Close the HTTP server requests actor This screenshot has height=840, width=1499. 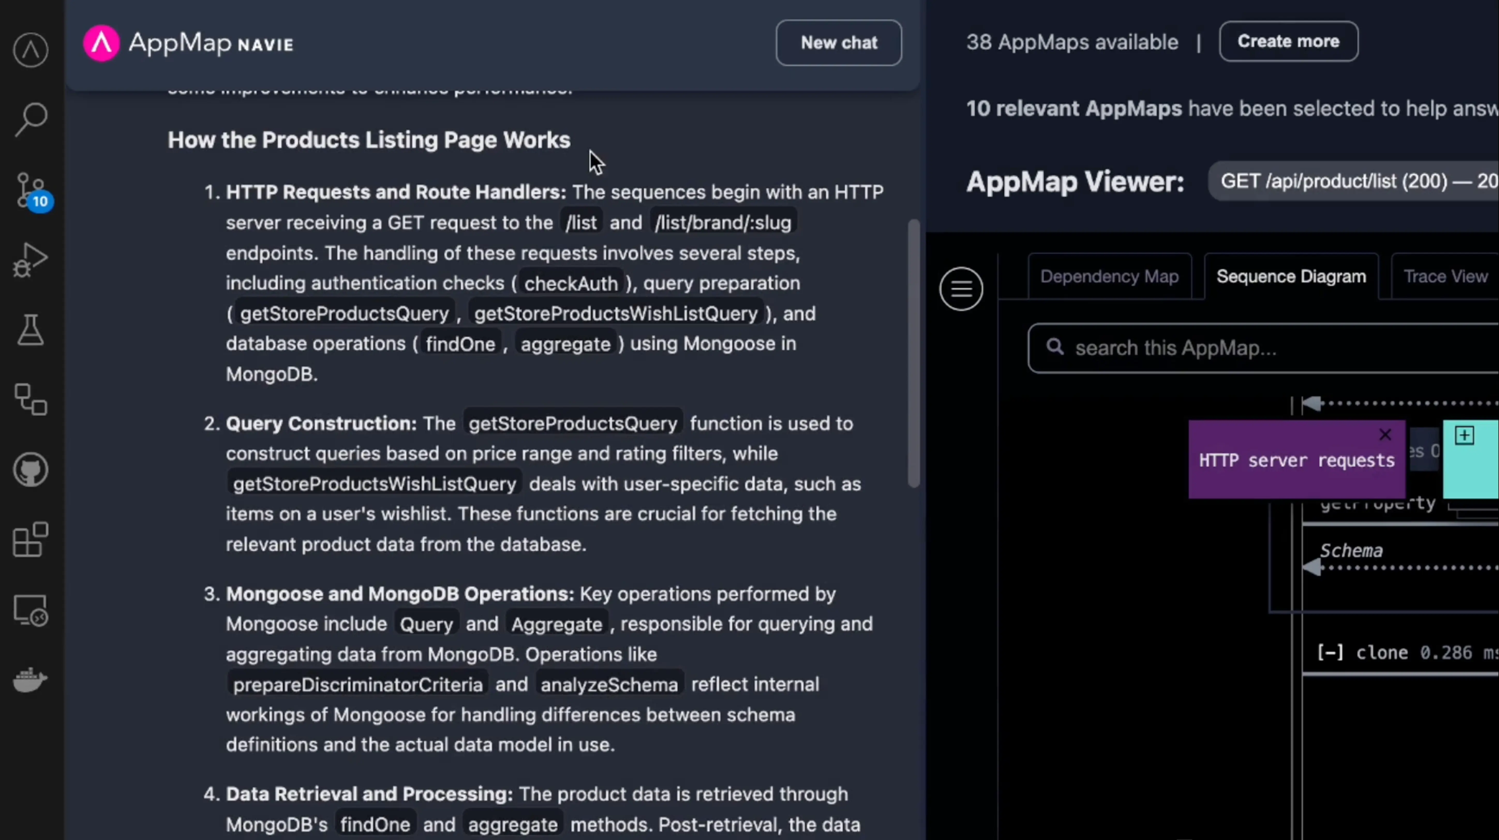tap(1385, 435)
